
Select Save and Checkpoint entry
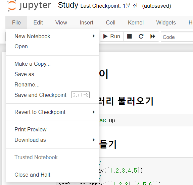pyautogui.click(x=53, y=95)
